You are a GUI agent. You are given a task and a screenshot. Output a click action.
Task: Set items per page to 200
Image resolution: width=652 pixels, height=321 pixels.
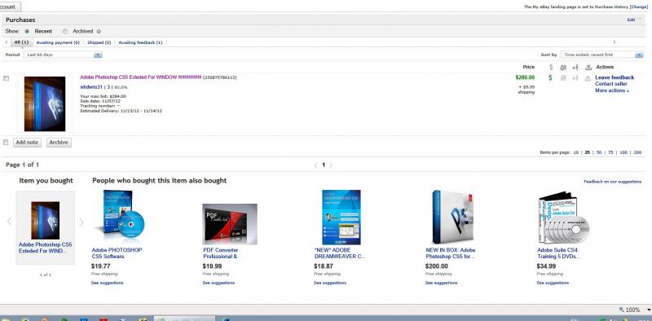pyautogui.click(x=637, y=152)
